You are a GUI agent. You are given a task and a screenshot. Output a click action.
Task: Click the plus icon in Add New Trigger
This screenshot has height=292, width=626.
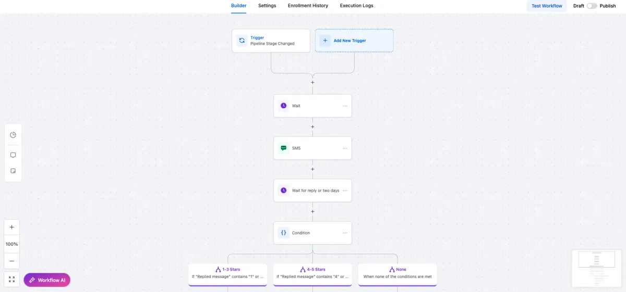click(x=325, y=41)
